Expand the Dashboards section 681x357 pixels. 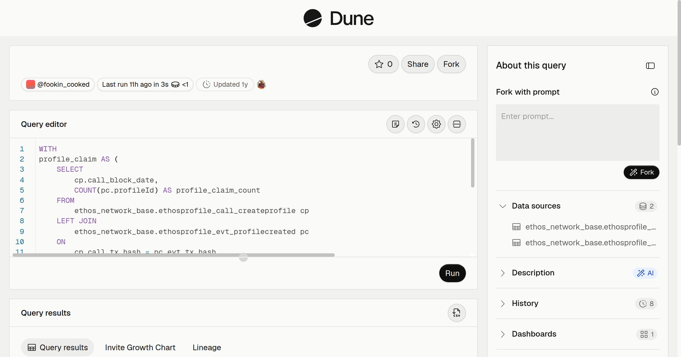point(503,334)
